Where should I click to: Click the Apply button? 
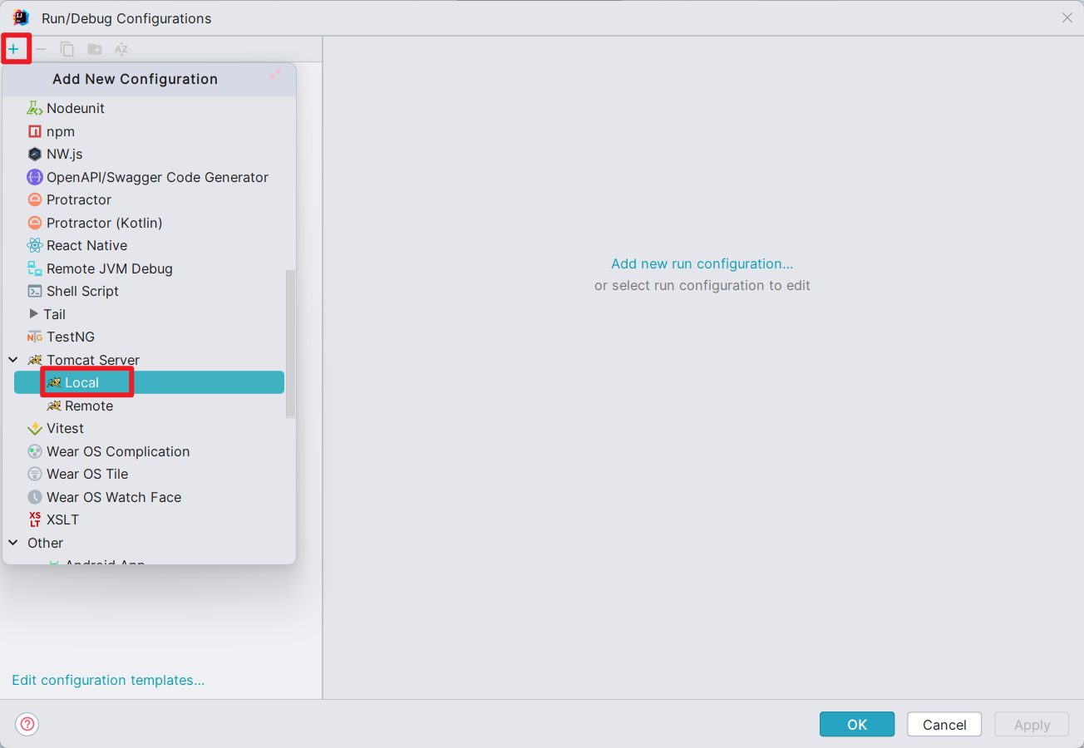1032,725
